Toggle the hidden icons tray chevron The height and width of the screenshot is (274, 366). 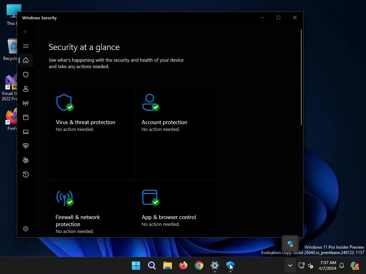(290, 265)
